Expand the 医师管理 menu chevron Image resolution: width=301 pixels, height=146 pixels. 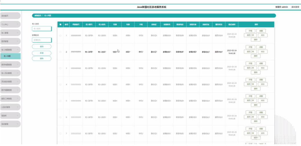pos(17,41)
